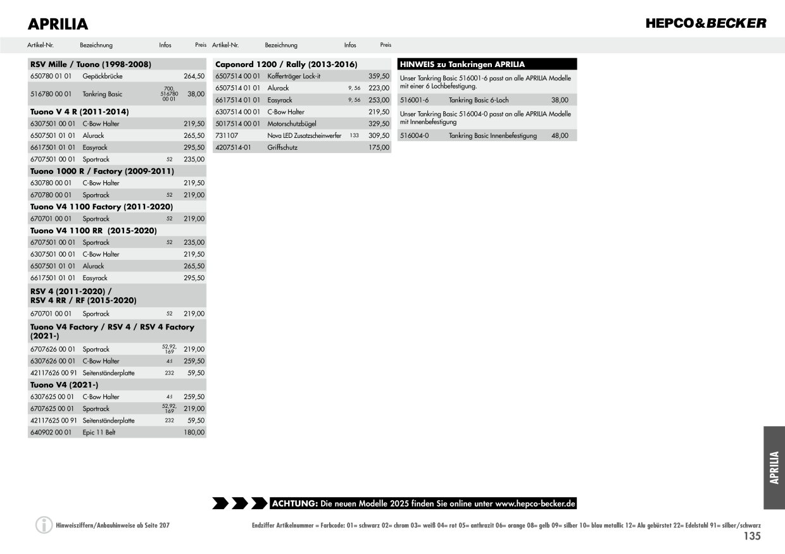Viewport: 785px width, 554px height.
Task: Select the heading Tuono V4 Factory / RSV 4 (2021-)
Action: 112,331
